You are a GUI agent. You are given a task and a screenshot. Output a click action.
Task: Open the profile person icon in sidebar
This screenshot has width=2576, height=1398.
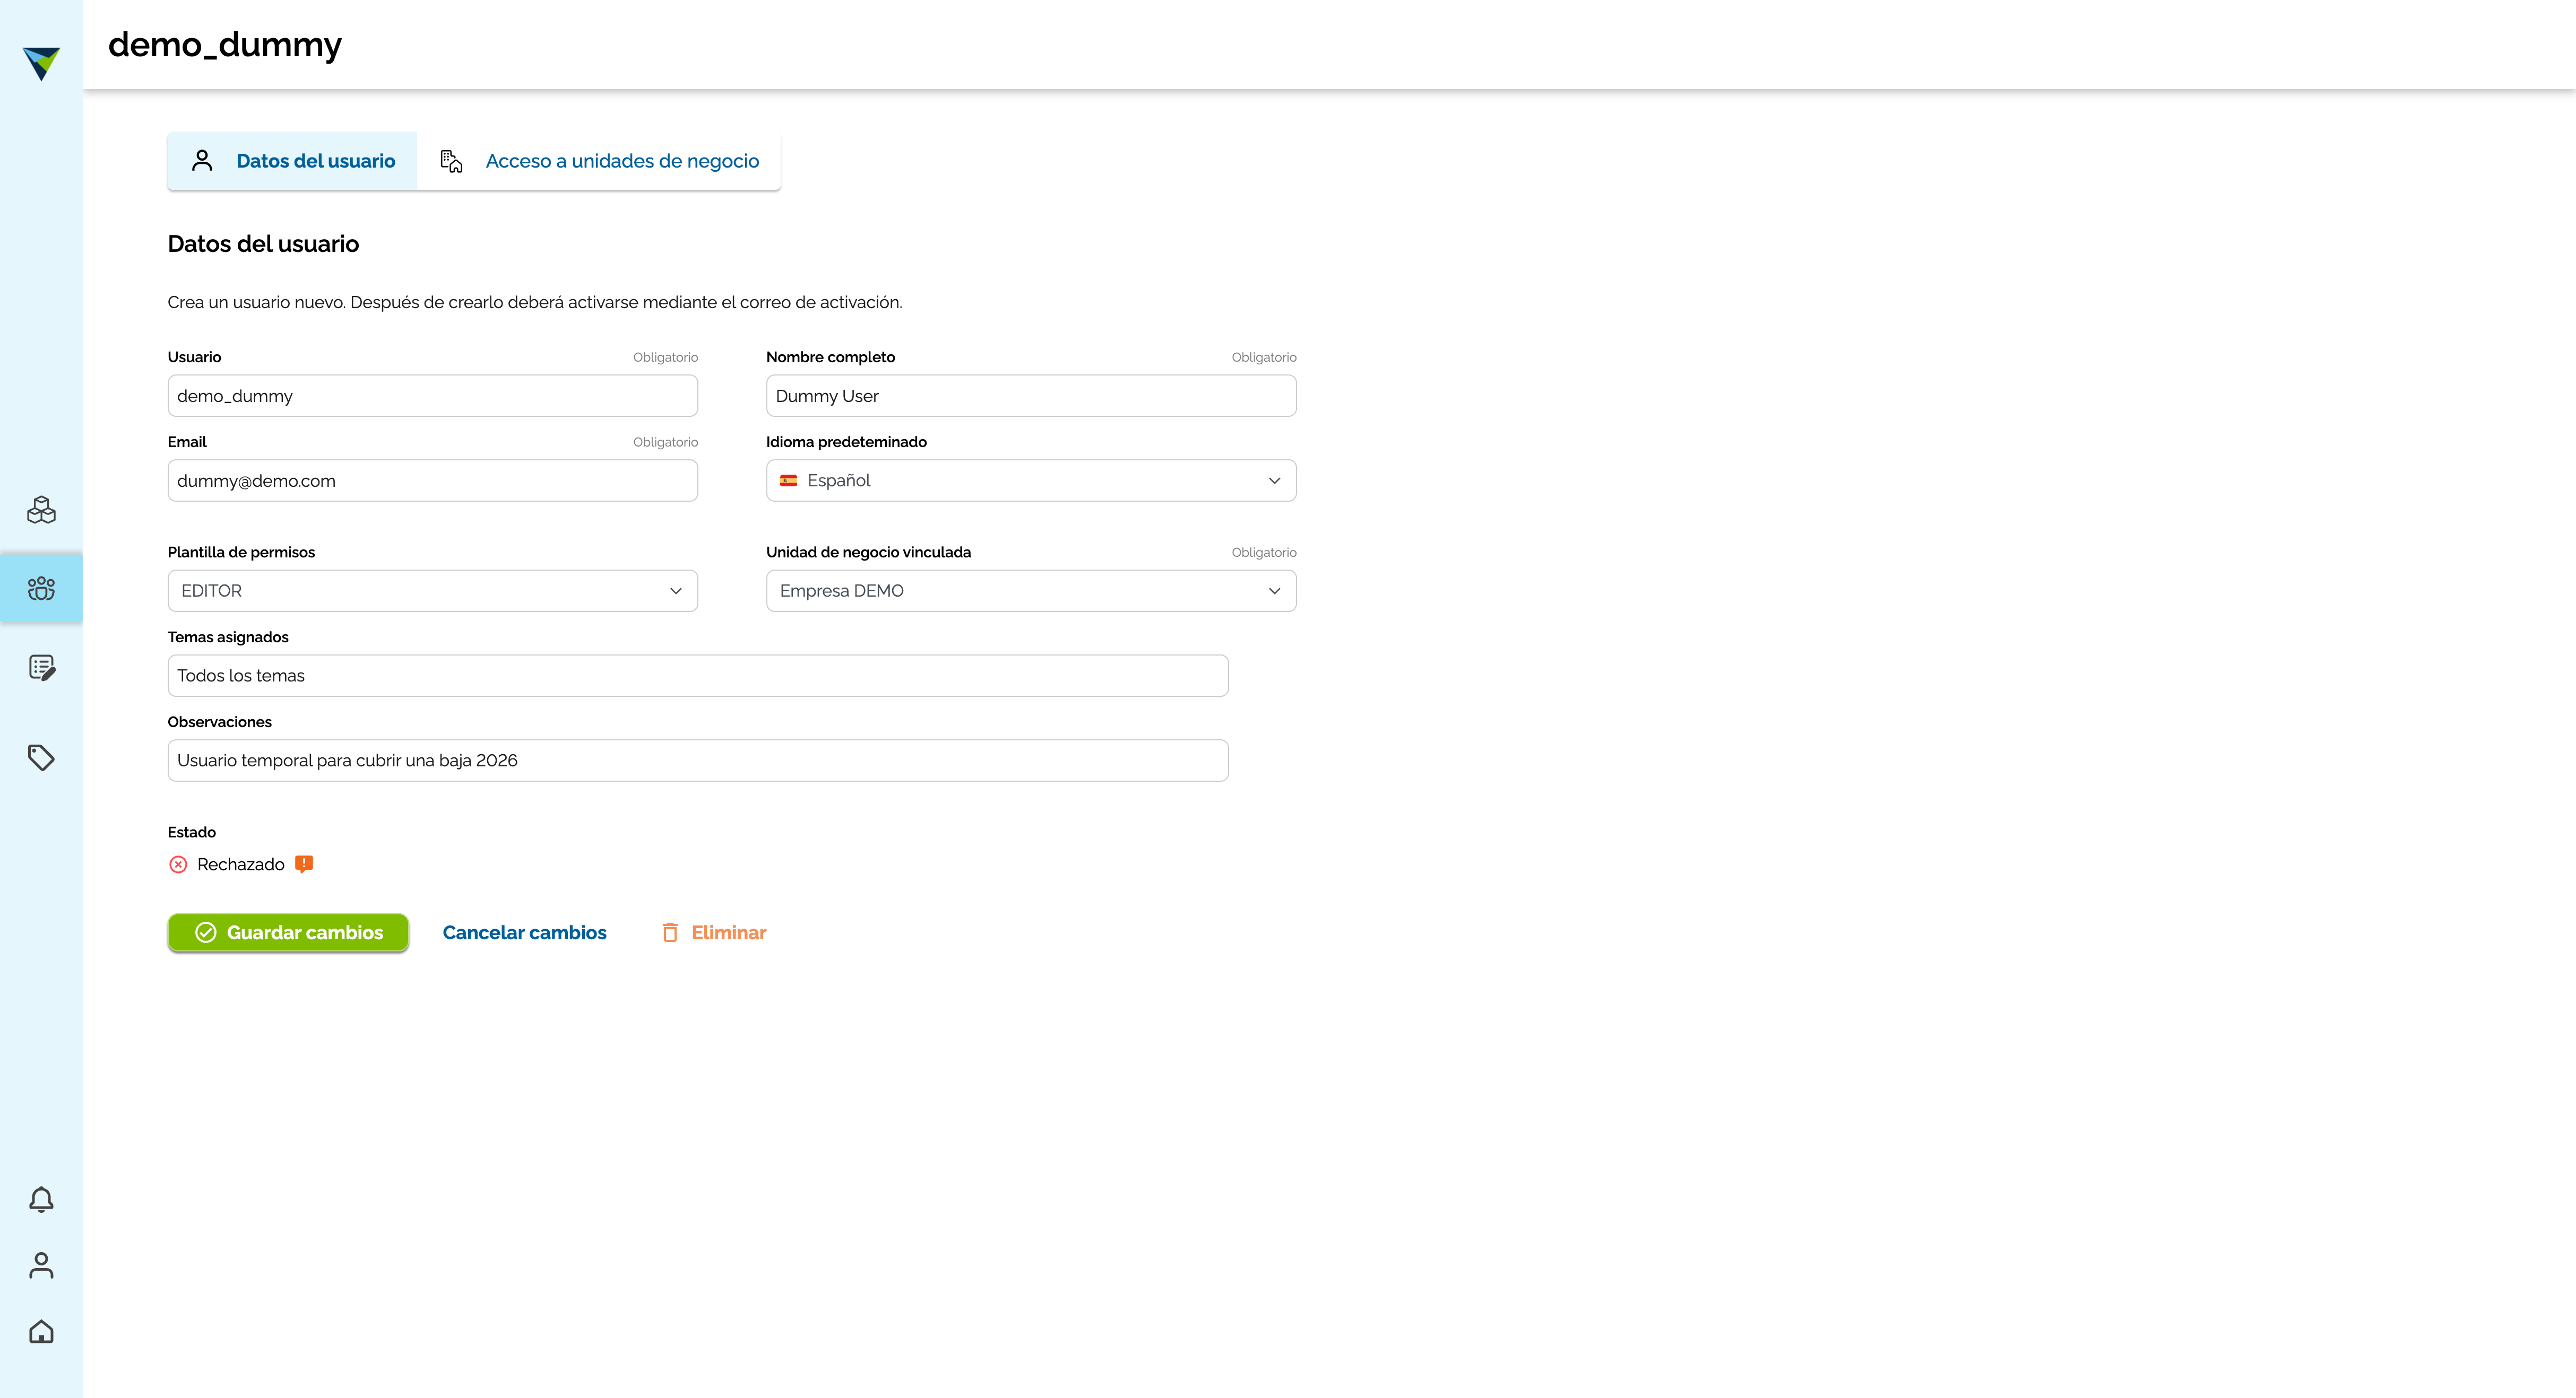[41, 1265]
